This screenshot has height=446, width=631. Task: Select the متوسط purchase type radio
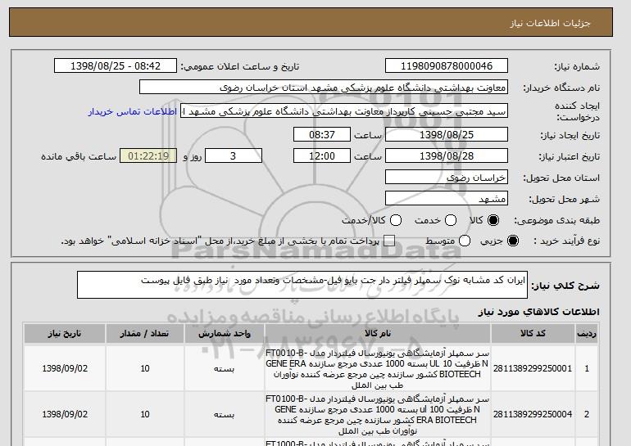pyautogui.click(x=465, y=241)
